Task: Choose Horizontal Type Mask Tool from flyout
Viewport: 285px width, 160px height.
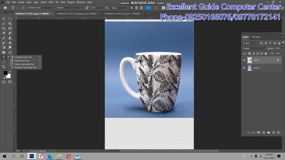Action: point(25,68)
